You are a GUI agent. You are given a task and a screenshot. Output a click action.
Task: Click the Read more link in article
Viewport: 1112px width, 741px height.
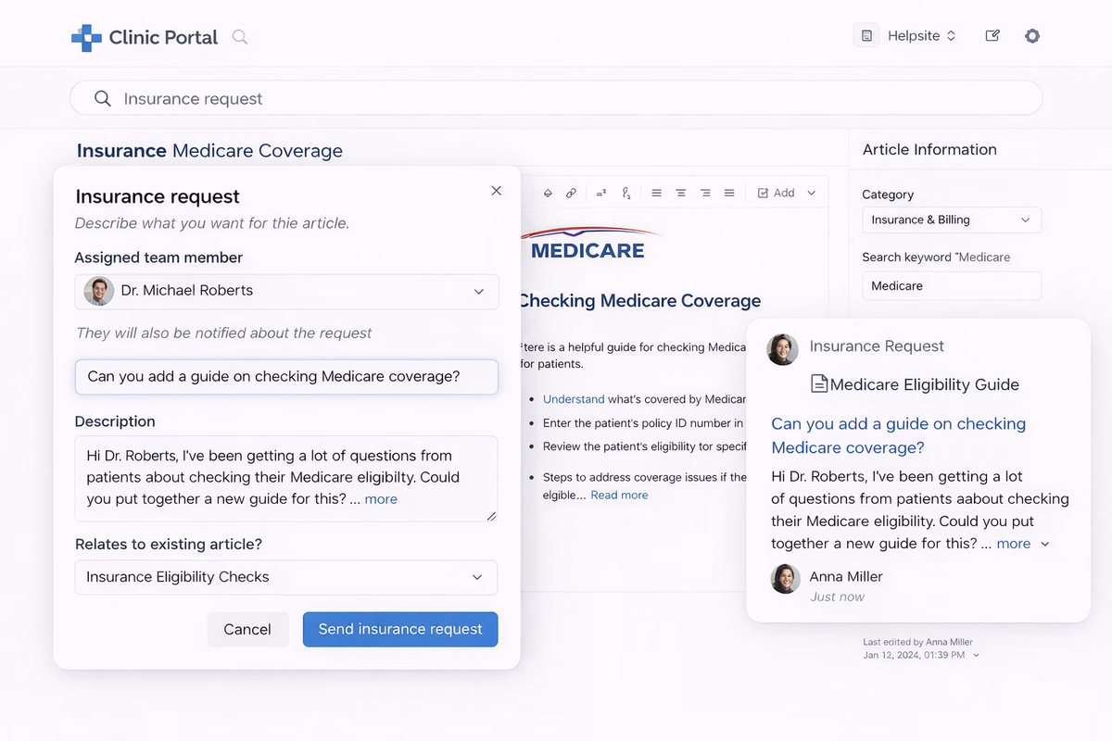click(x=620, y=496)
